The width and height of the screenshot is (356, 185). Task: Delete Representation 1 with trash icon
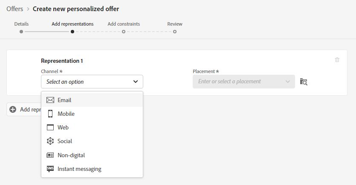pos(337,60)
